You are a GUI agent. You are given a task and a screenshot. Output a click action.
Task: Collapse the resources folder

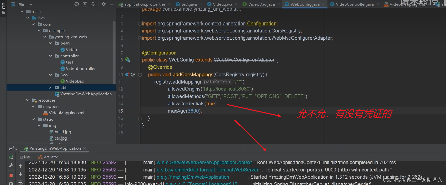(x=28, y=100)
